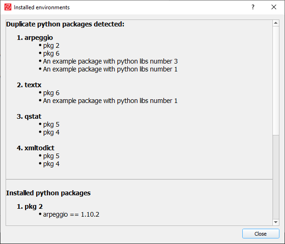This screenshot has height=244, width=285.
Task: Click 'pkg 6' listed under textx
Action: pyautogui.click(x=51, y=93)
